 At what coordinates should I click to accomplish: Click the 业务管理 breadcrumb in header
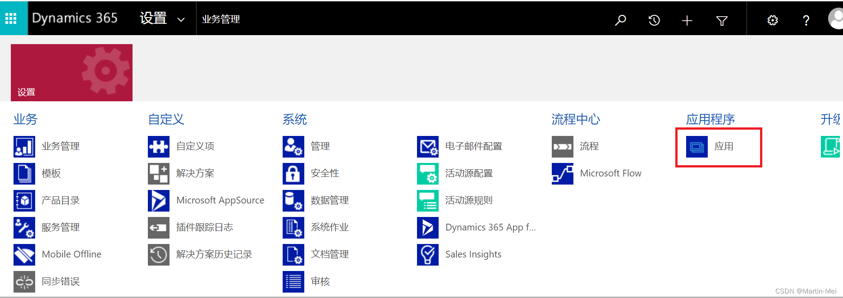point(221,19)
